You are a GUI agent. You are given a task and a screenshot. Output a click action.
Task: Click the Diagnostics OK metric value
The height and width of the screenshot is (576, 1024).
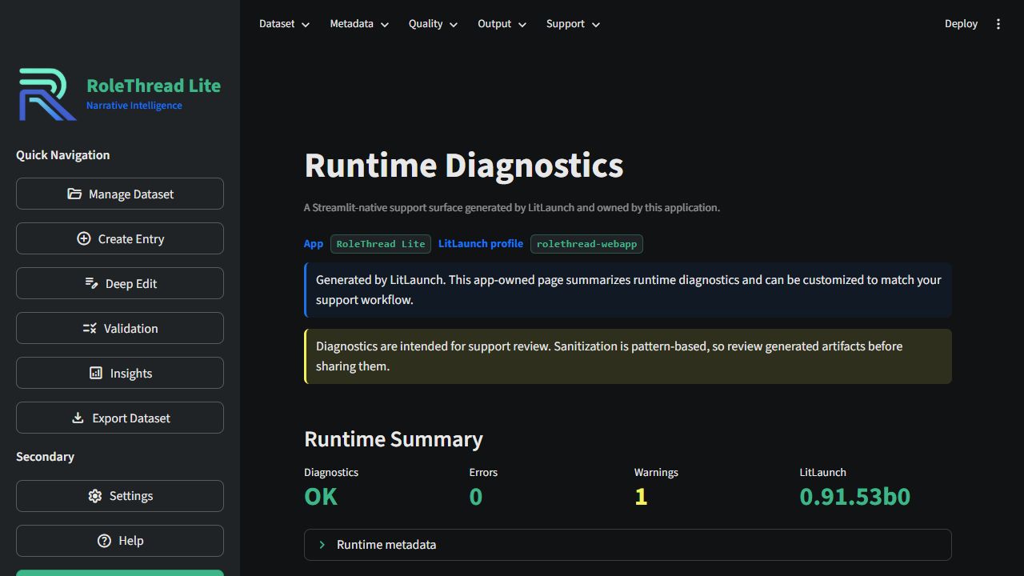(x=321, y=497)
